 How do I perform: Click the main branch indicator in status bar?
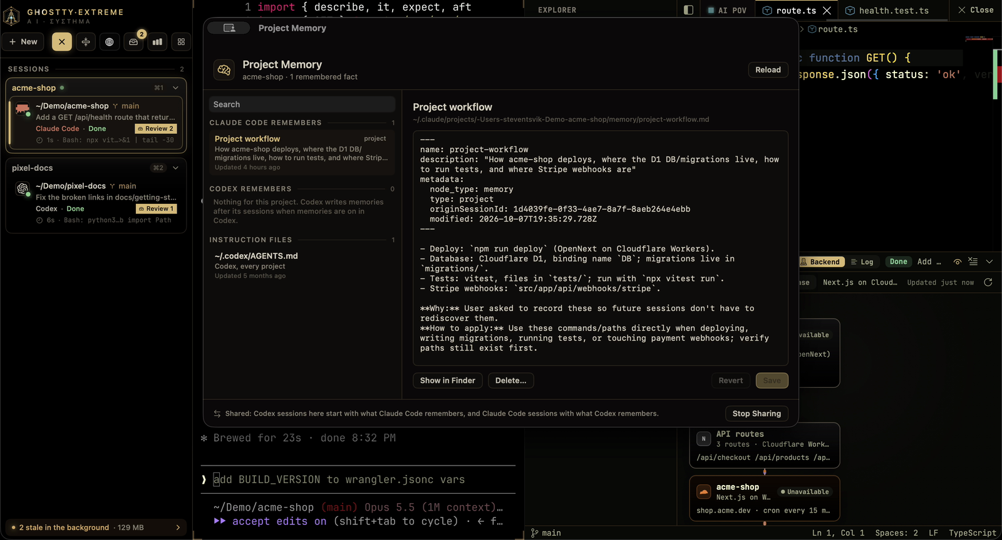(x=545, y=533)
